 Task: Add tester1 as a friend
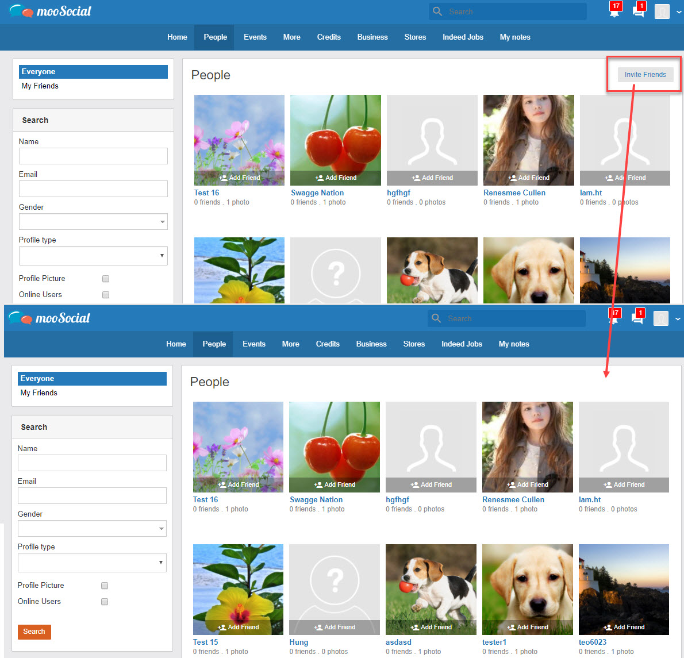[x=528, y=627]
